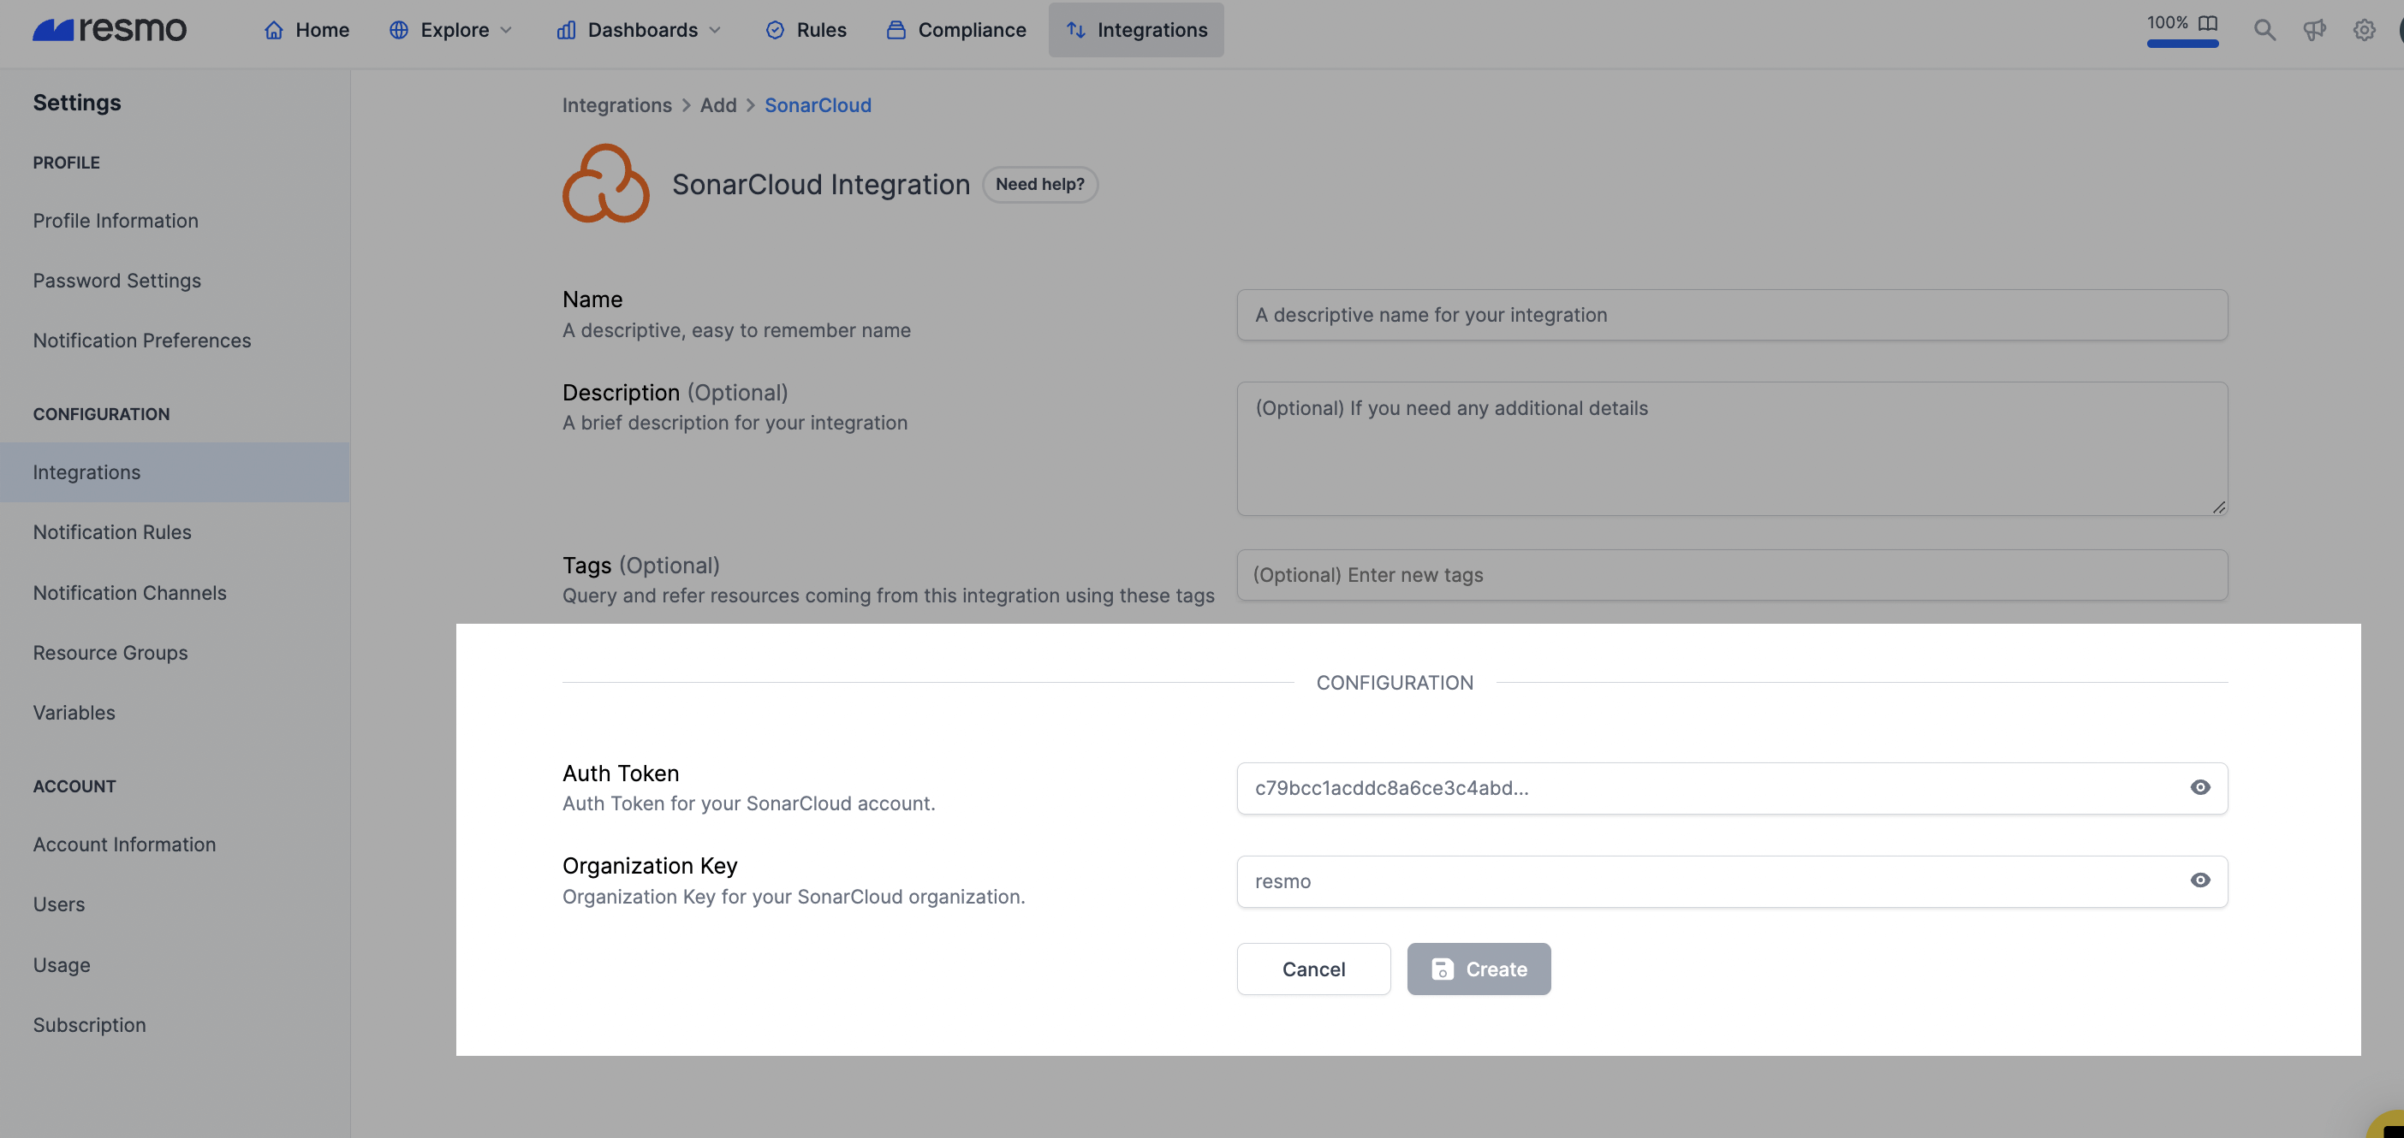Focus the integration Name field
The image size is (2404, 1138).
coord(1731,314)
